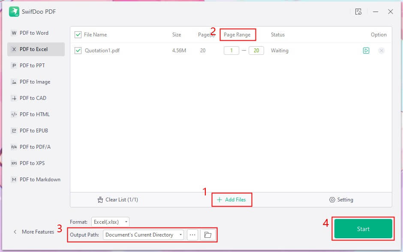The image size is (403, 252).
Task: Open the conversion history icon in title bar
Action: 358,12
